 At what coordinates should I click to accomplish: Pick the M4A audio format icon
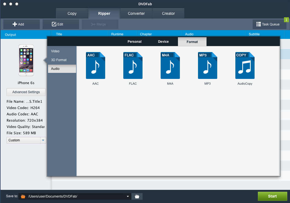point(170,65)
